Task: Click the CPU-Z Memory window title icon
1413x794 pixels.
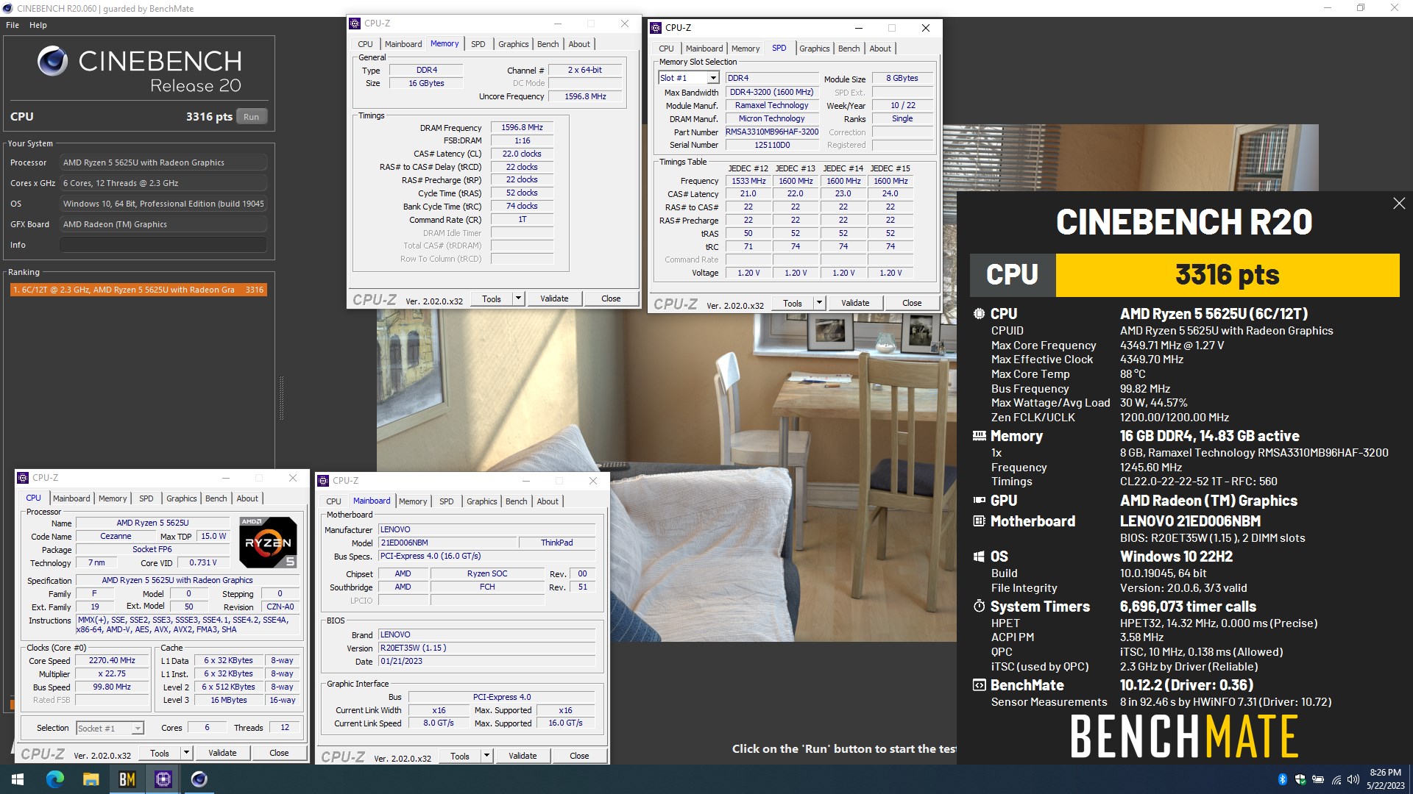Action: pos(355,24)
